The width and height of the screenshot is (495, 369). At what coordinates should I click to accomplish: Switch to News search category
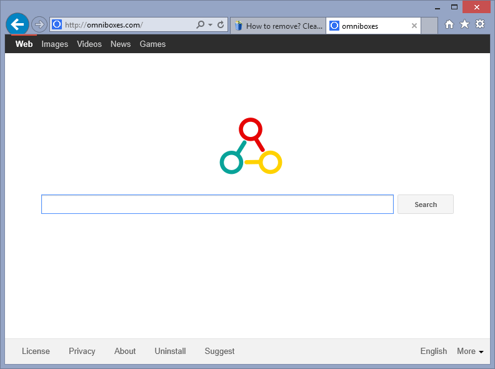tap(121, 44)
